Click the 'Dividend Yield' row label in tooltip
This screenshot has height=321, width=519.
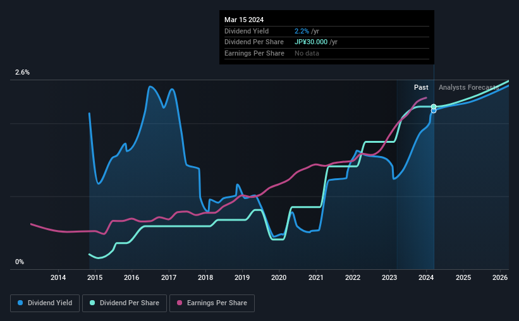(x=247, y=31)
